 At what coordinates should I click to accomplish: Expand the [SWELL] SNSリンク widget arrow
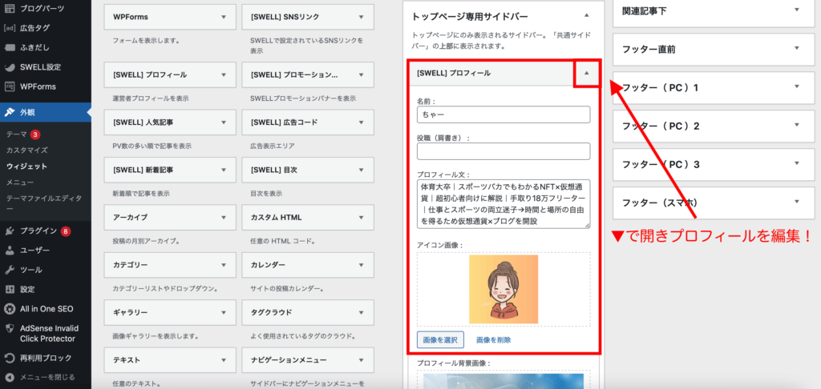[x=361, y=17]
